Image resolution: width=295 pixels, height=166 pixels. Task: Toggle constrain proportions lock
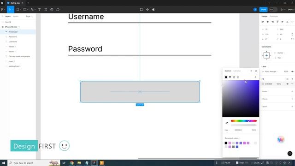point(292,34)
